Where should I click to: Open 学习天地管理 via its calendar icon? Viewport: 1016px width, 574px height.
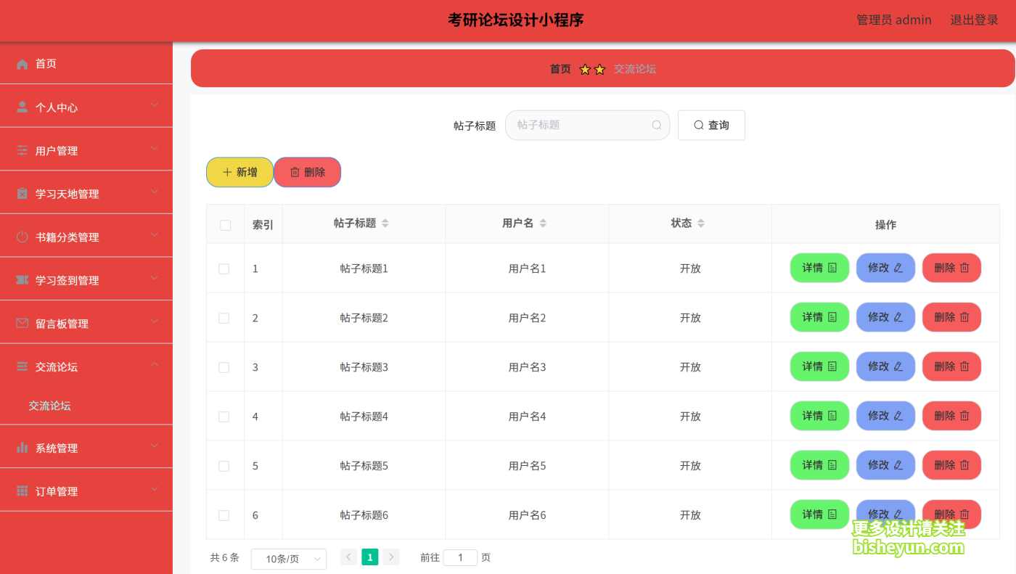(x=22, y=192)
